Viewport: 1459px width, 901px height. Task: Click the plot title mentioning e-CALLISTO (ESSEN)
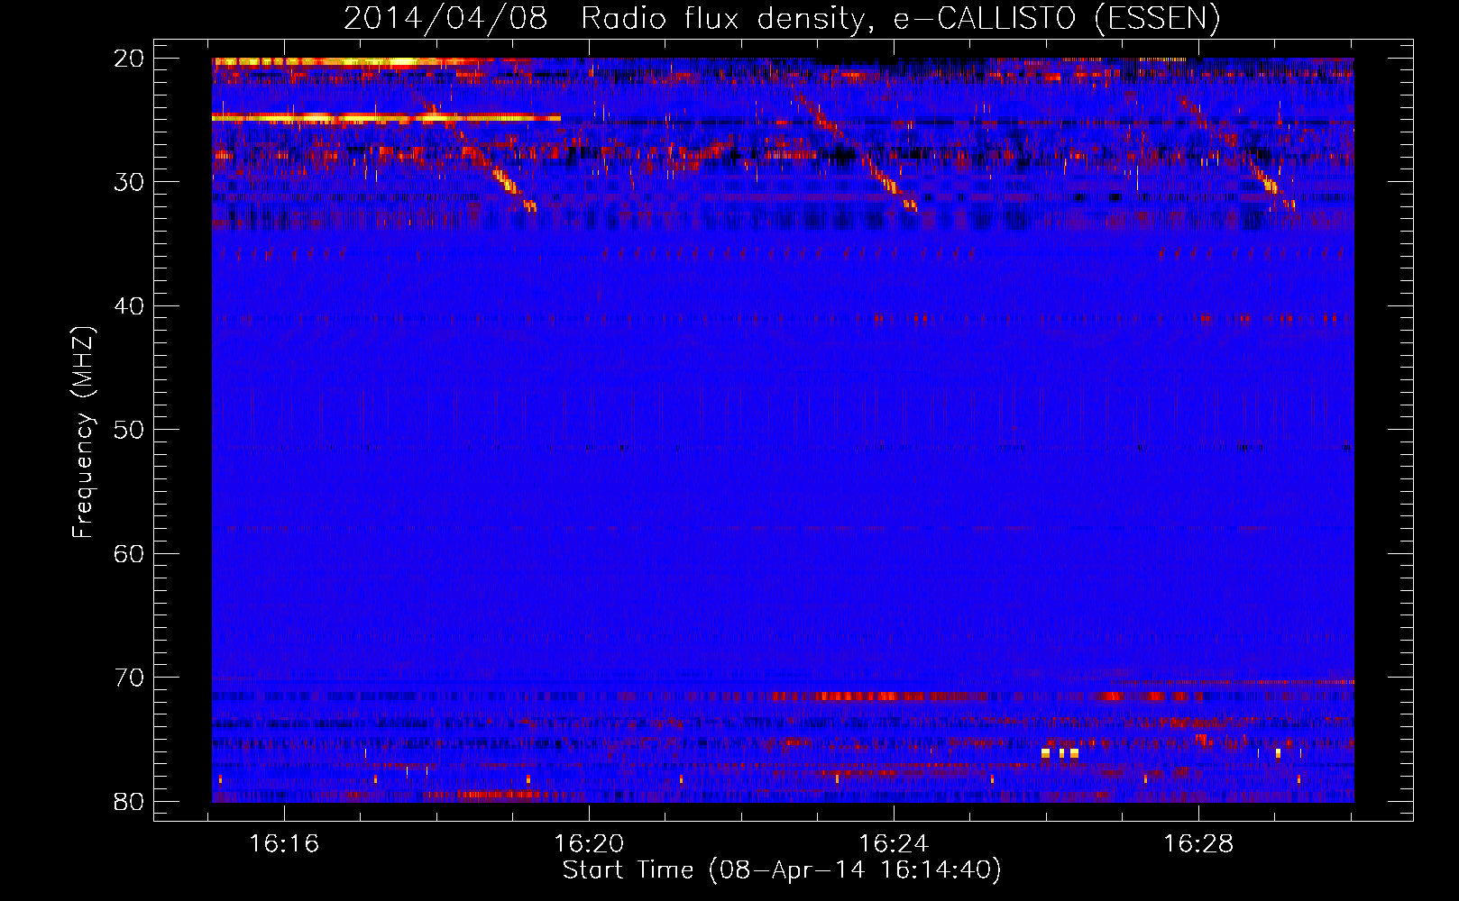coord(782,18)
